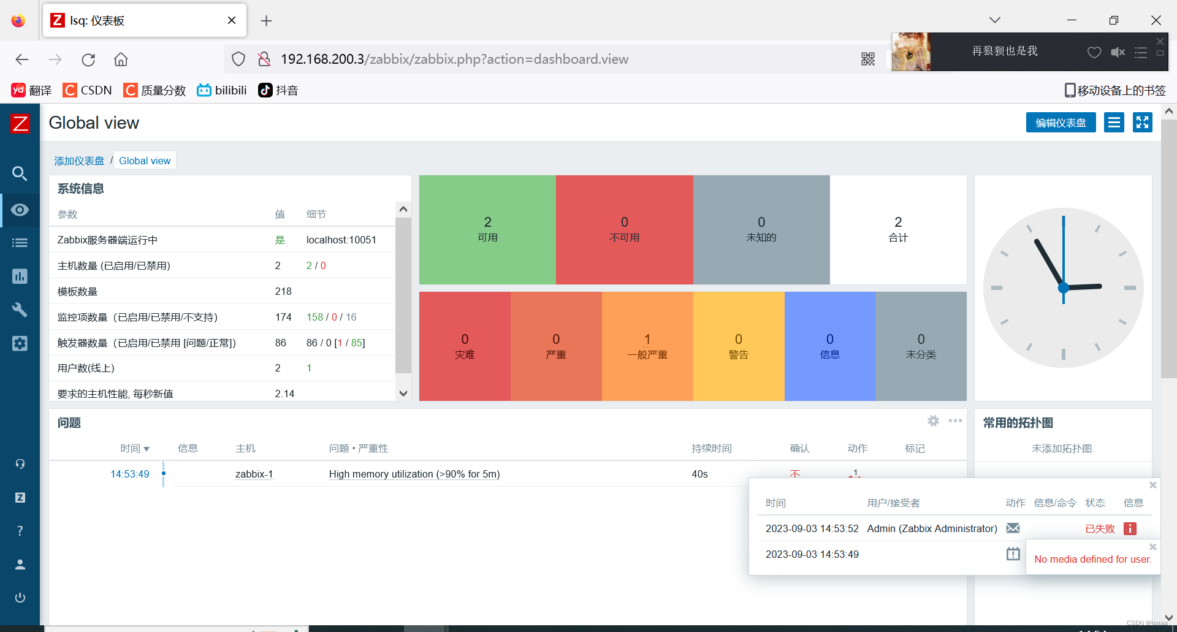Click the analog clock widget
1177x632 pixels.
coord(1063,287)
